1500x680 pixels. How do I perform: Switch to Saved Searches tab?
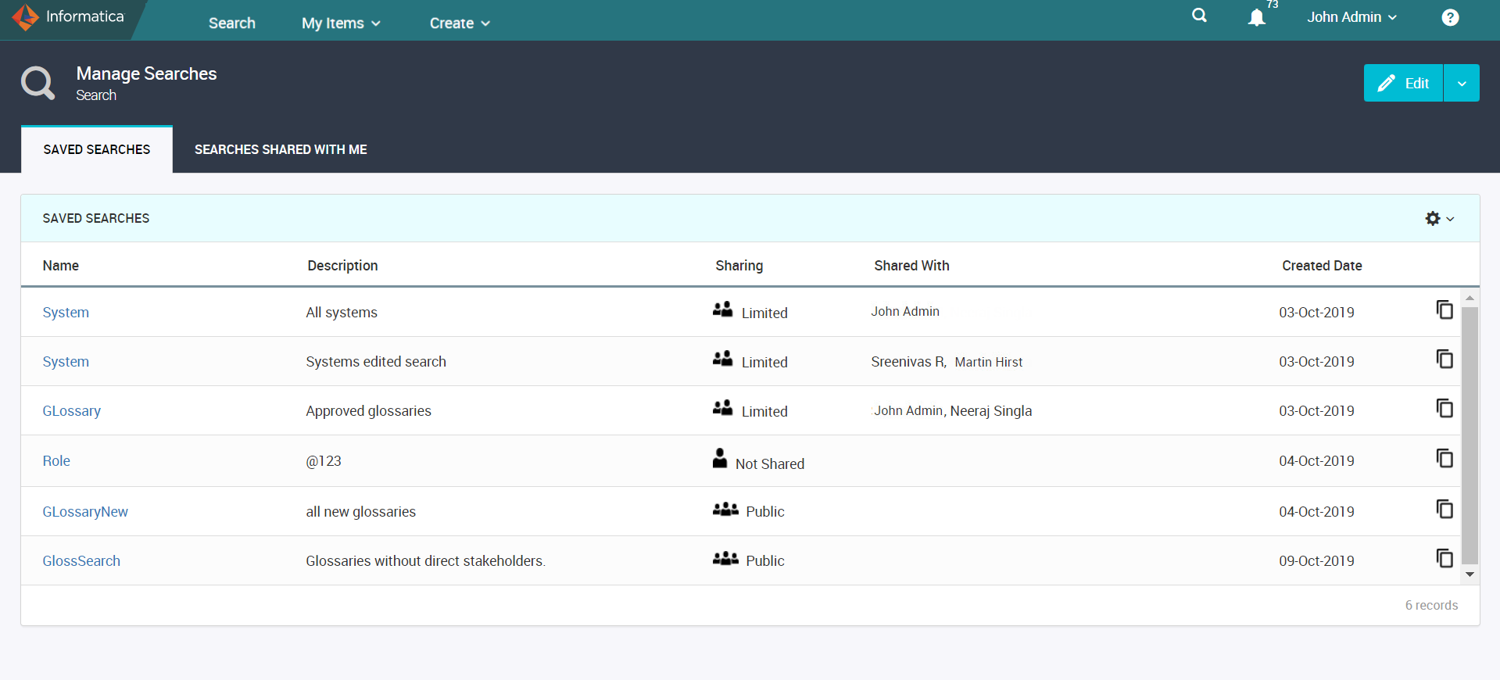[x=97, y=149]
